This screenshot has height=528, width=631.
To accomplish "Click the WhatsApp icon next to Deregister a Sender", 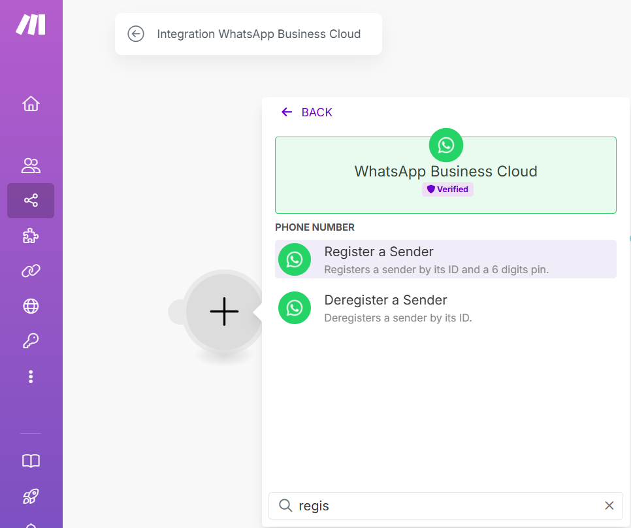I will click(x=295, y=308).
